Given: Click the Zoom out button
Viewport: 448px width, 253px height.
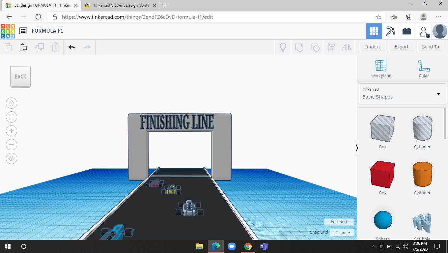Looking at the screenshot, I should tap(12, 145).
